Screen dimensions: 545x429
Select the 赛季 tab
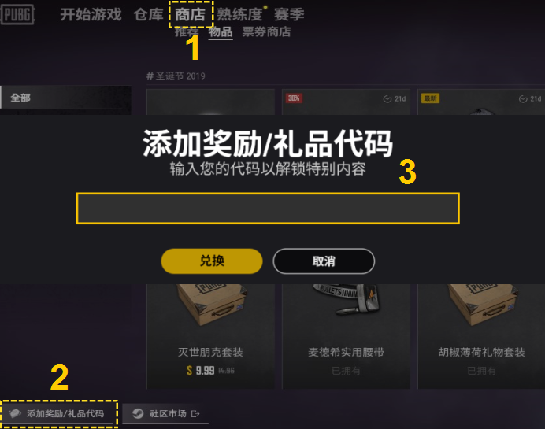[x=289, y=15]
